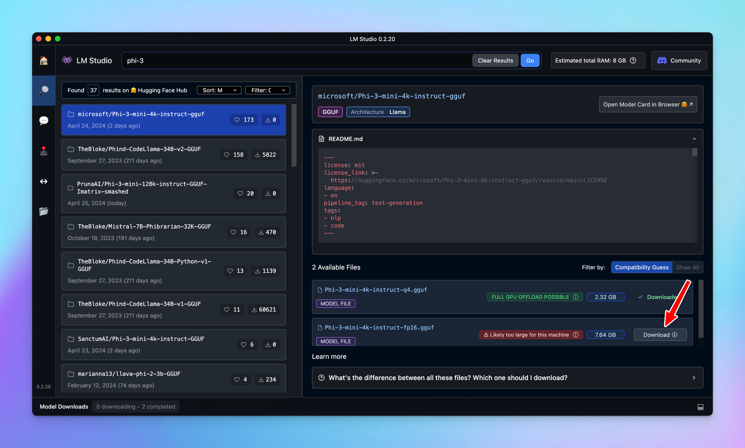The image size is (745, 448).
Task: Click file icon next to Phi-3-mini-4k-instruct-q4.gguf
Action: coord(320,290)
